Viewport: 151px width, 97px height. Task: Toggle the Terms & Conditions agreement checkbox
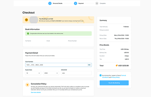point(100,75)
